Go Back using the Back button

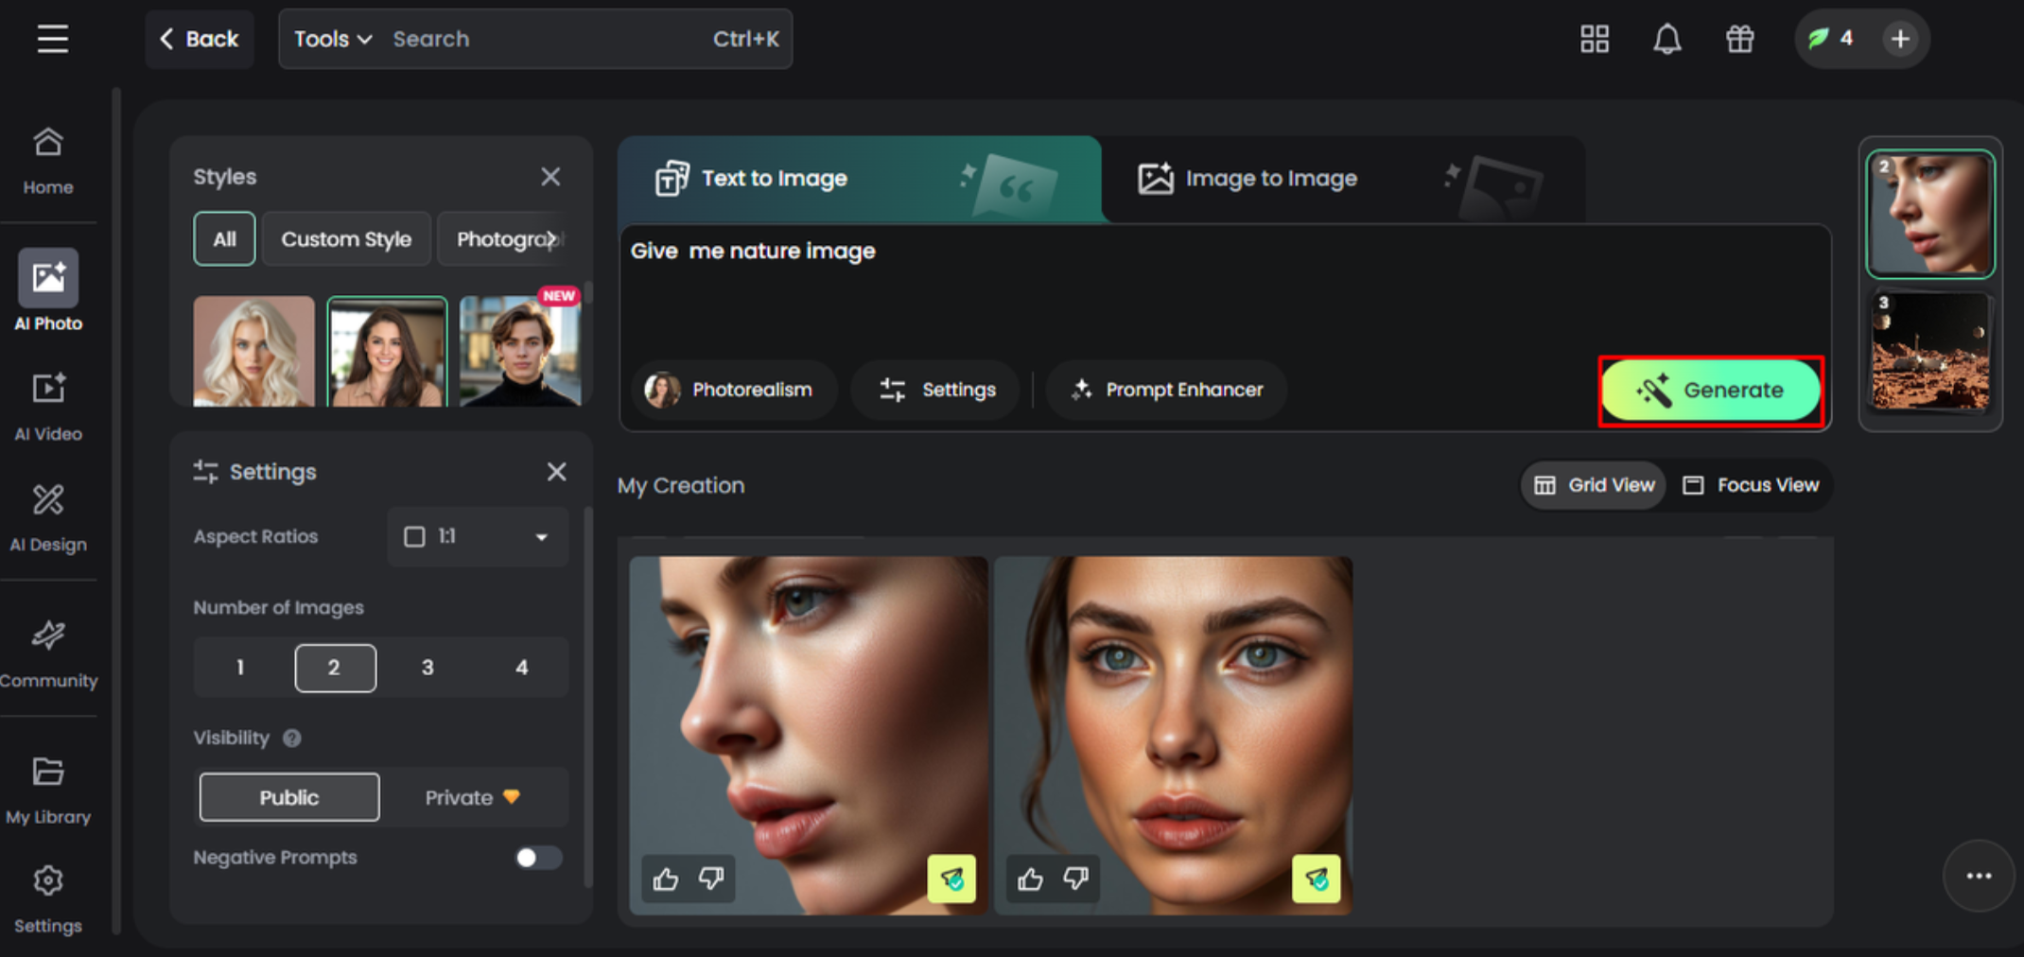[198, 39]
